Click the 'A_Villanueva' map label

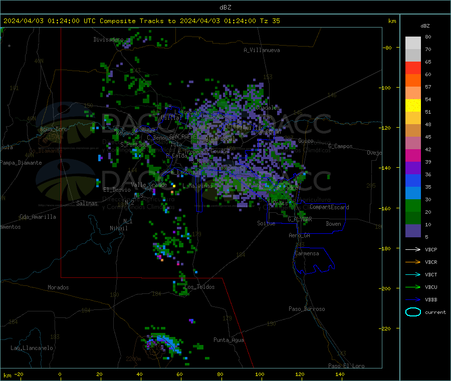[262, 50]
